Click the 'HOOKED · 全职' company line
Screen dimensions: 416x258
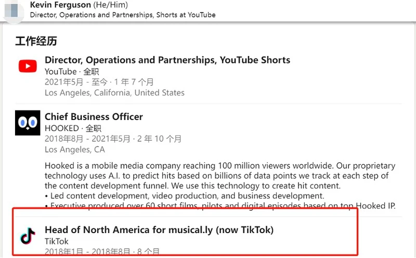point(73,128)
